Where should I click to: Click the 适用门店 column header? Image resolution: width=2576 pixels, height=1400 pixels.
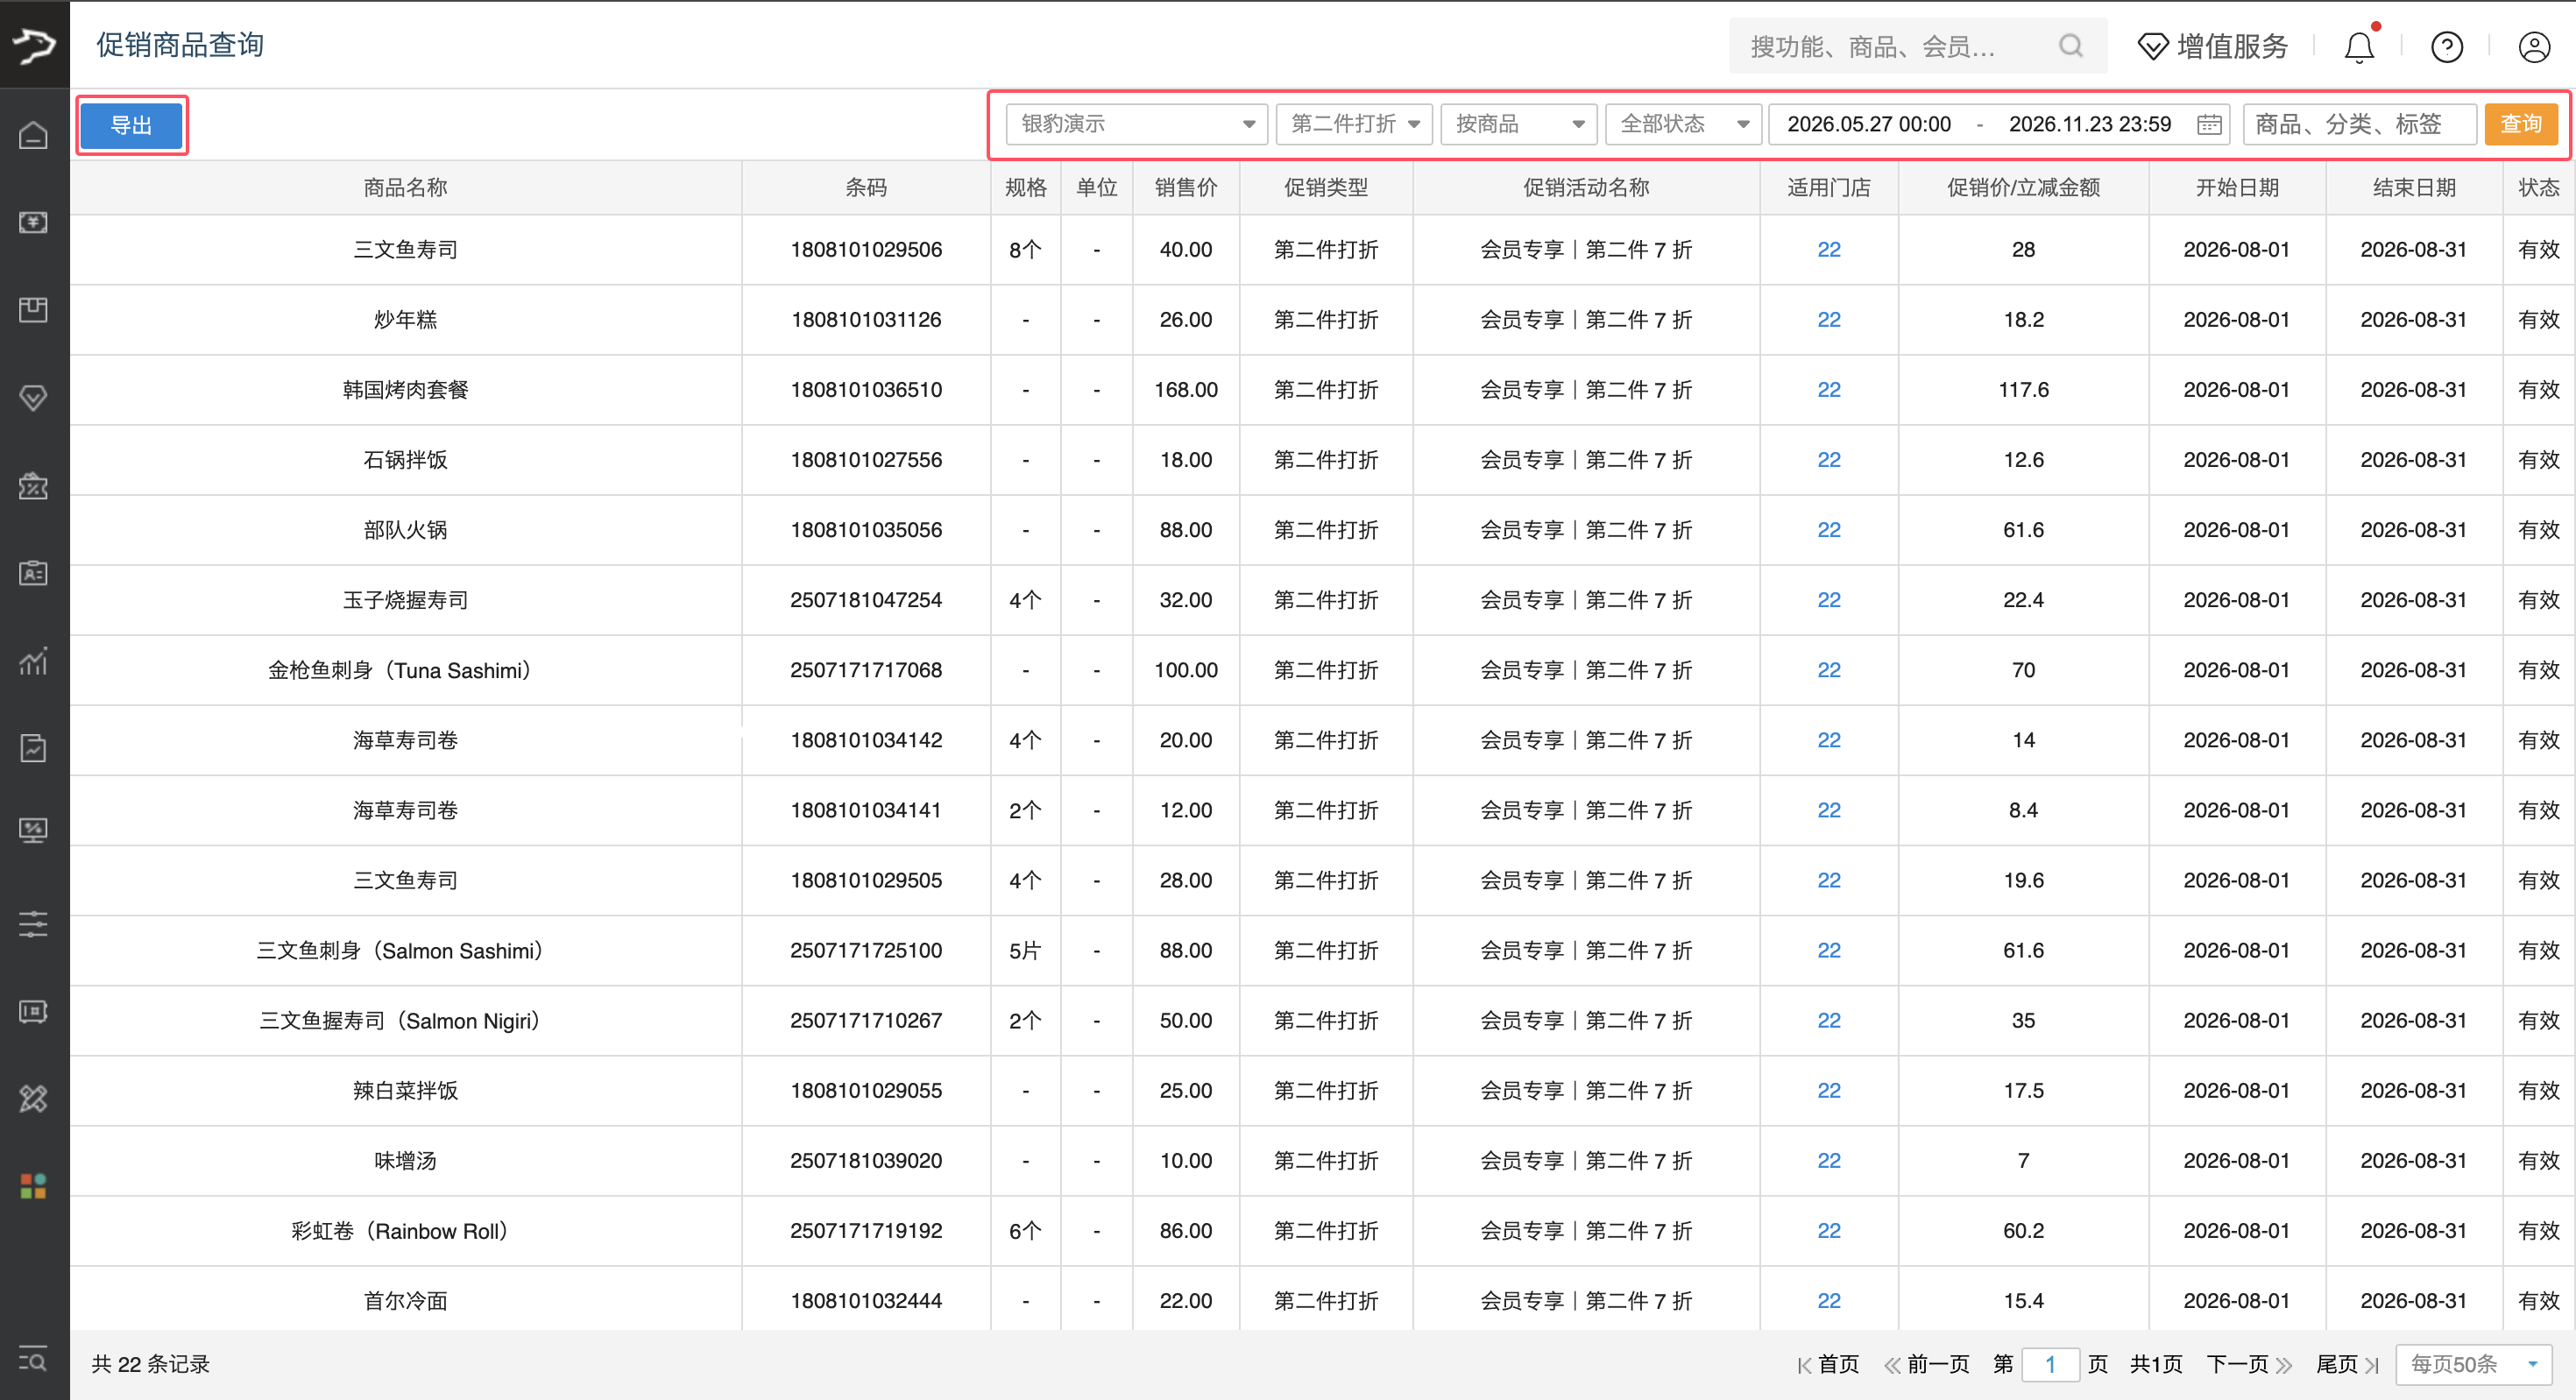coord(1829,188)
